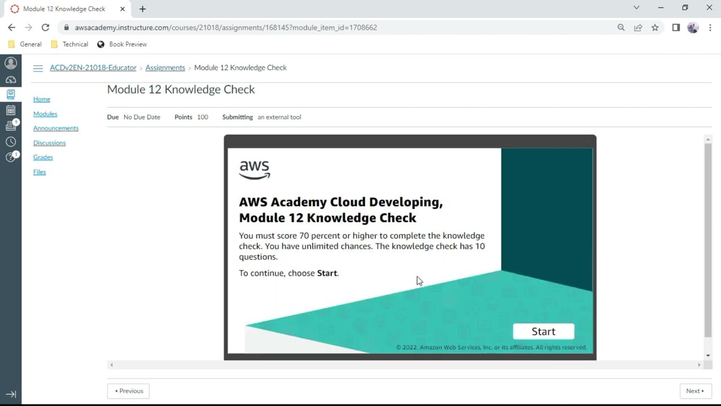Open the Book Preview bookmark
The width and height of the screenshot is (721, 406).
pos(122,44)
